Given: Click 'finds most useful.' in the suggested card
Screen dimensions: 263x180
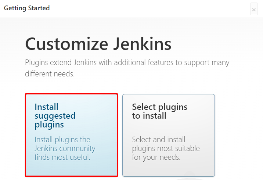Looking at the screenshot, I should (62, 158).
